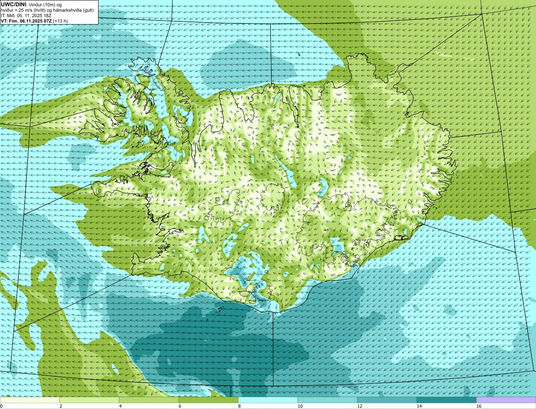Click the legend scale label "16"

coord(479,406)
